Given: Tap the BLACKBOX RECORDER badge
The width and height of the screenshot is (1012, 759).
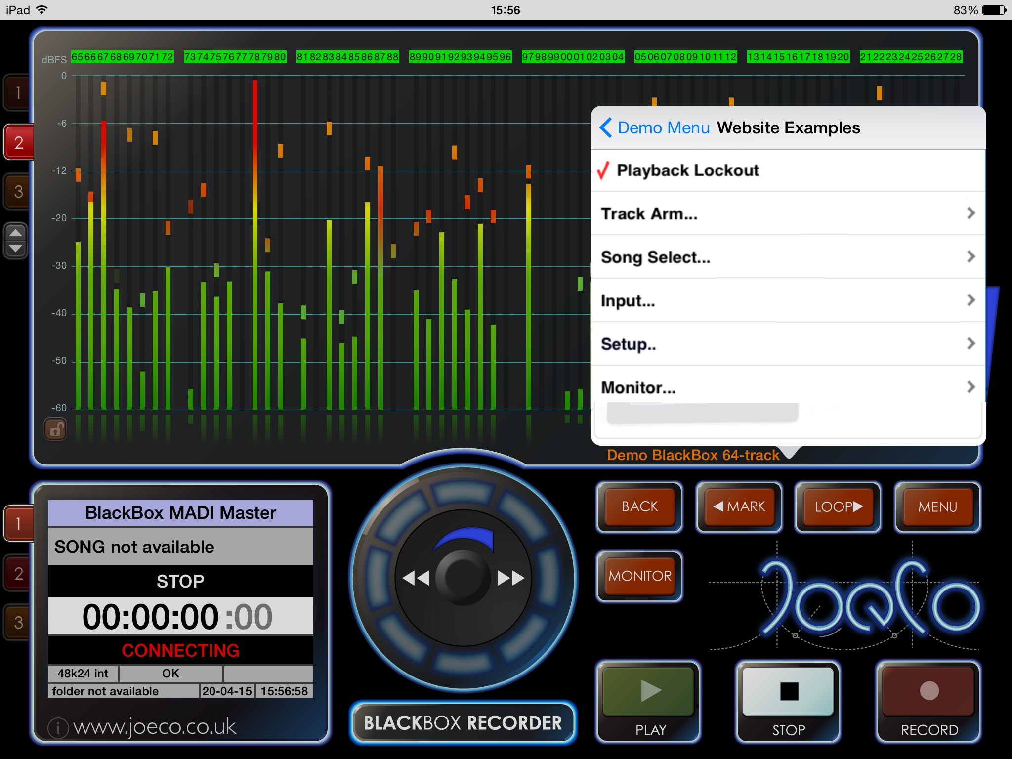Looking at the screenshot, I should pyautogui.click(x=463, y=722).
